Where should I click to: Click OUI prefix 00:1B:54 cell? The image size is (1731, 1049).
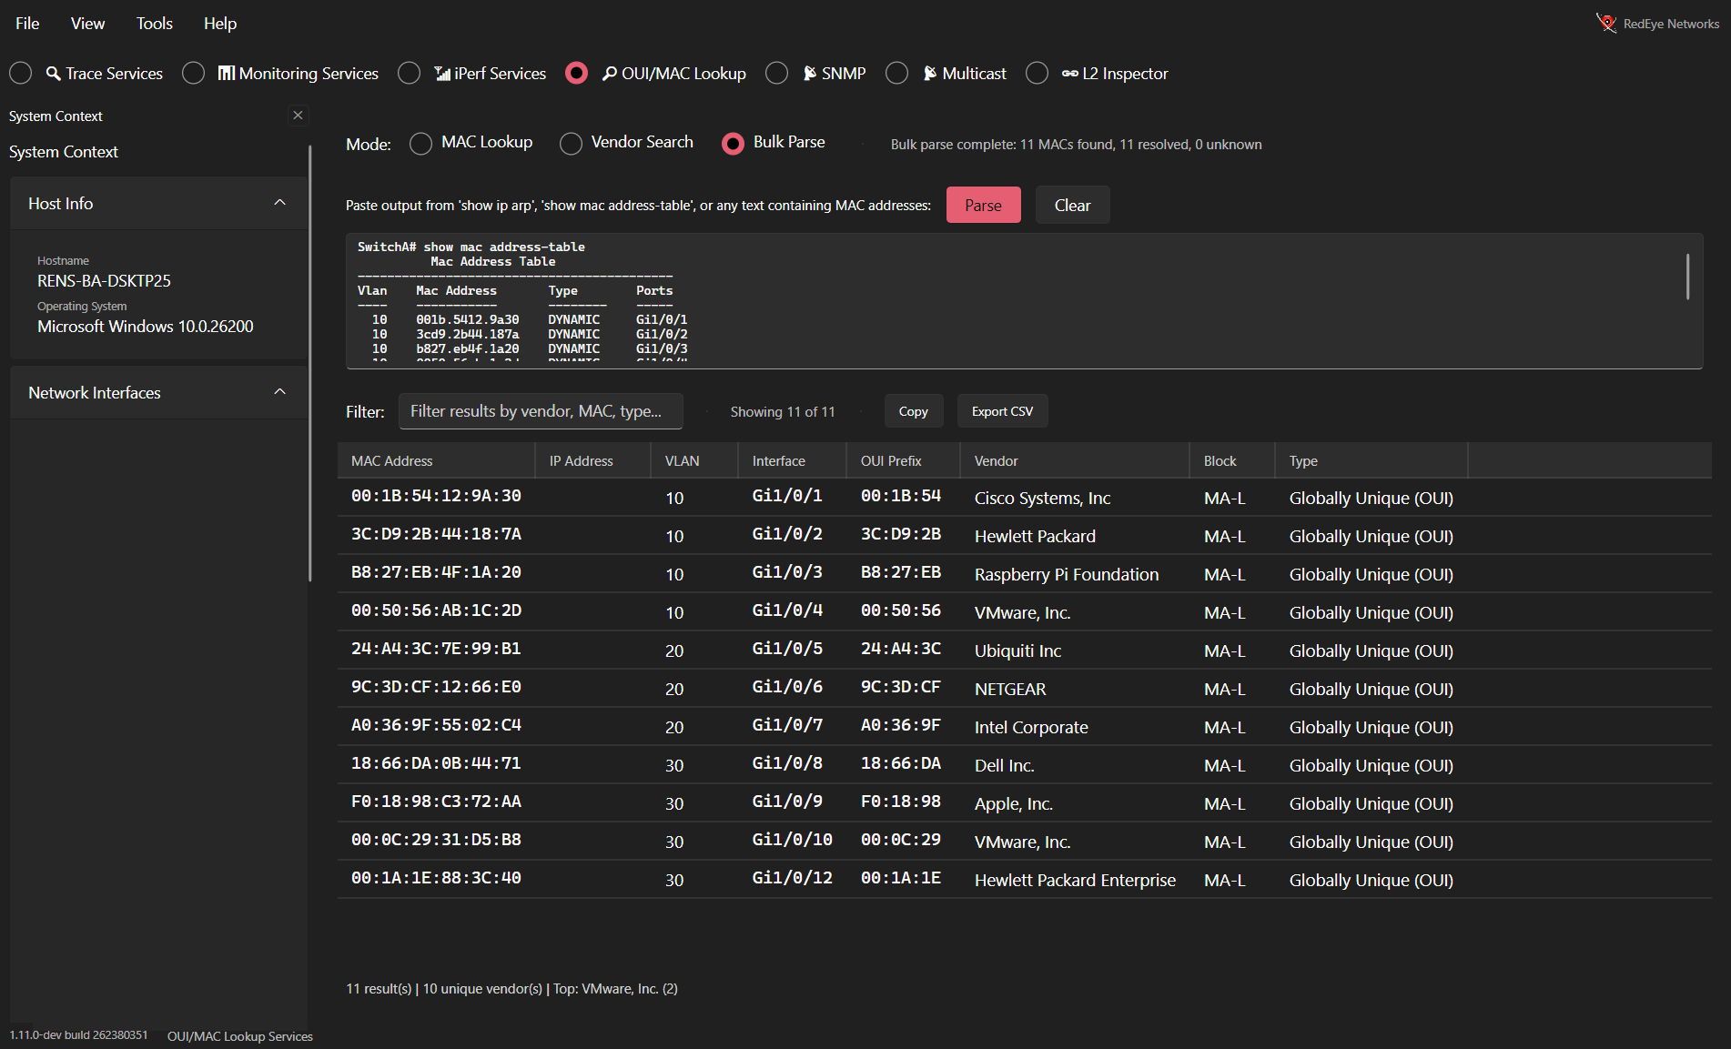[901, 496]
